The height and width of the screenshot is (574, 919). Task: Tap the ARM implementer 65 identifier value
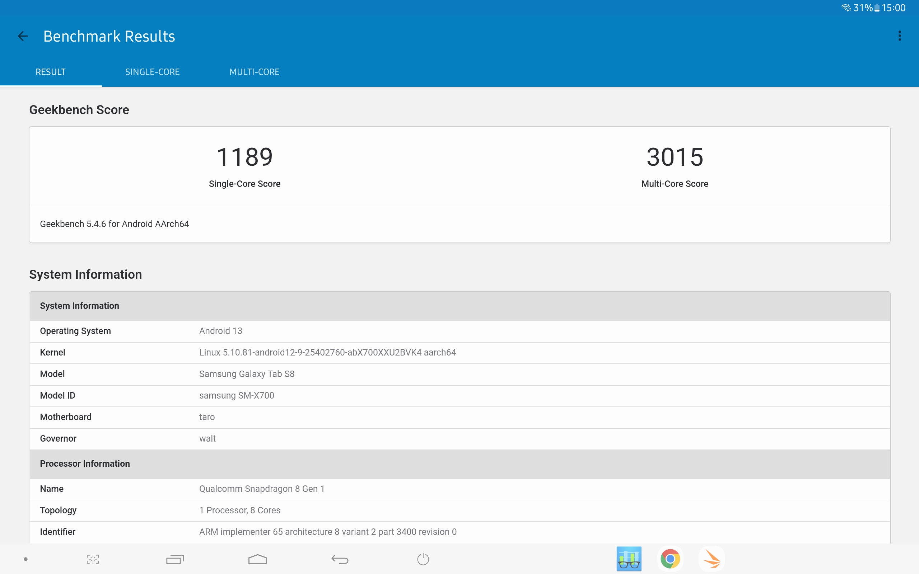click(328, 532)
